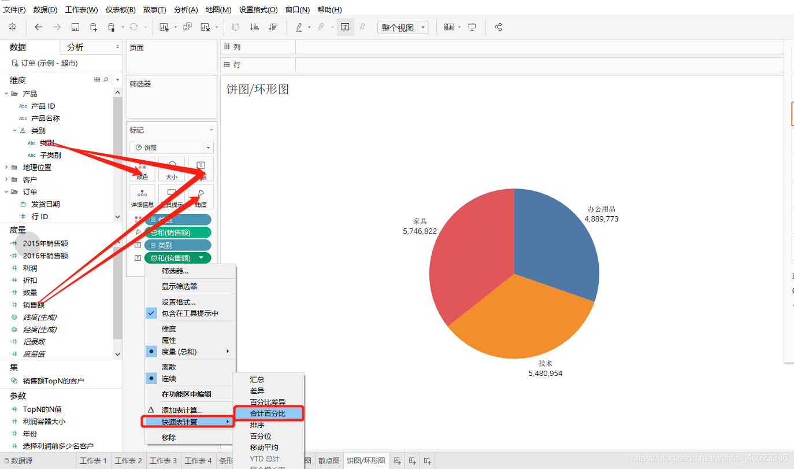794x469 pixels.
Task: Open the dropdown arrow on the 总和(销售额) label pill
Action: (201, 258)
